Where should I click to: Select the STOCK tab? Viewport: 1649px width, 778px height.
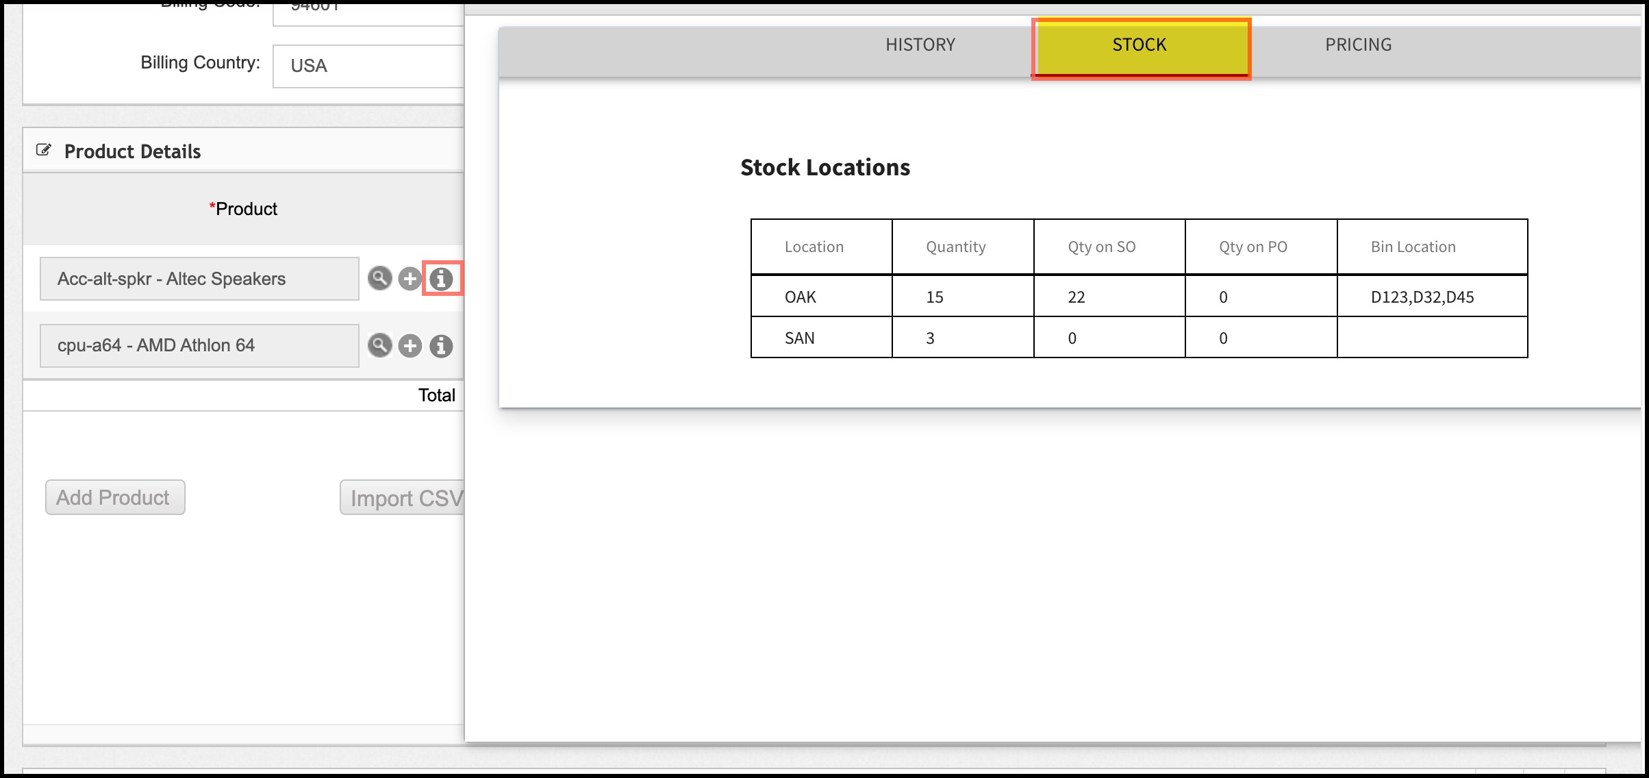click(1140, 45)
